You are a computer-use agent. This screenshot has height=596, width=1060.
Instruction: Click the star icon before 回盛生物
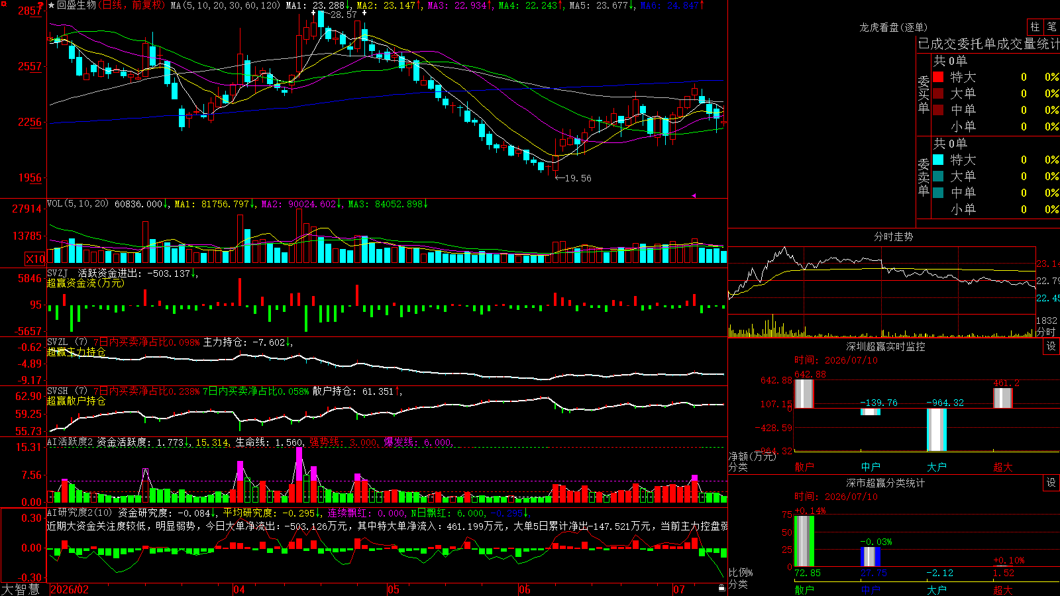(x=52, y=5)
